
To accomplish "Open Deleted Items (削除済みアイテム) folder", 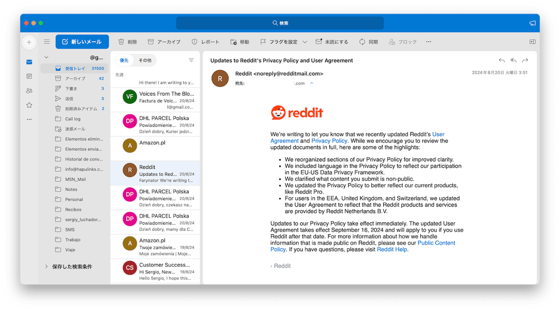I will coord(75,109).
